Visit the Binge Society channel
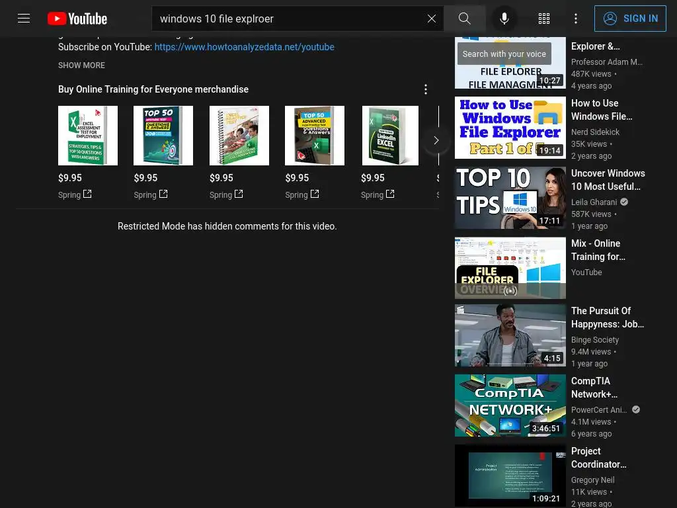This screenshot has height=508, width=677. tap(594, 340)
